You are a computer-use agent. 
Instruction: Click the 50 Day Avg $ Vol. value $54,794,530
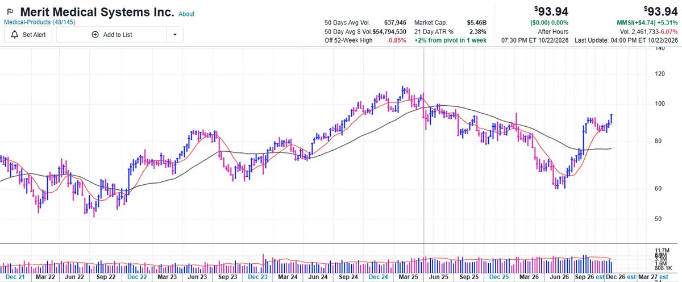pos(389,31)
